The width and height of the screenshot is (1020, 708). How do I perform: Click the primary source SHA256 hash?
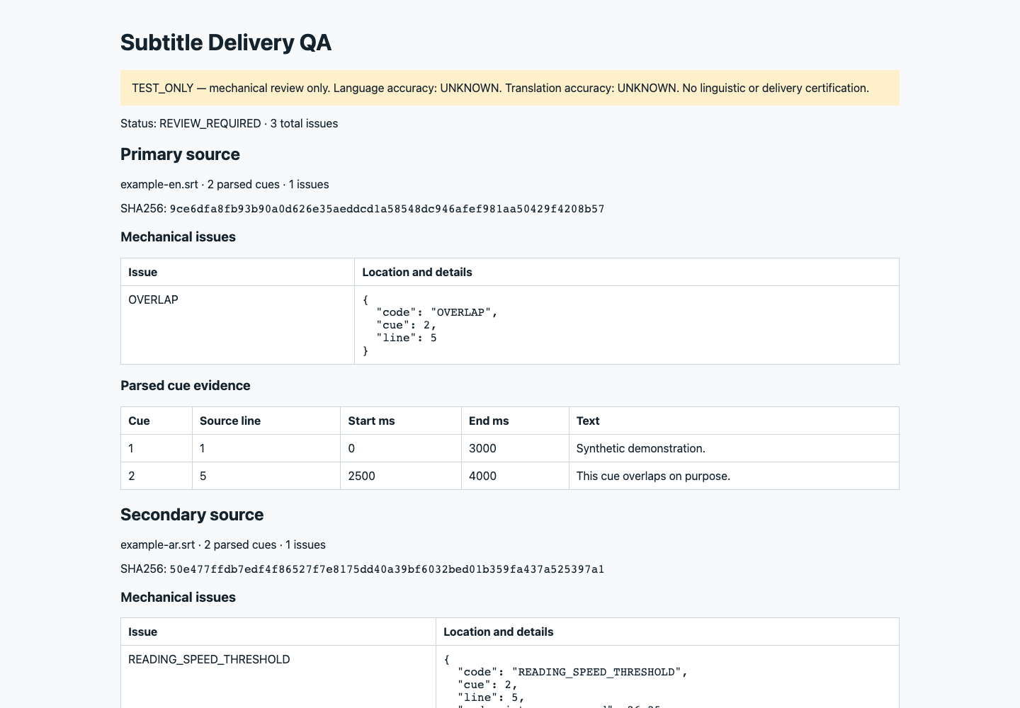click(x=387, y=209)
